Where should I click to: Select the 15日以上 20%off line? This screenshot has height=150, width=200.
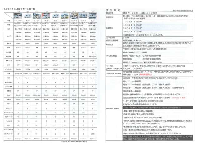pos(132,25)
